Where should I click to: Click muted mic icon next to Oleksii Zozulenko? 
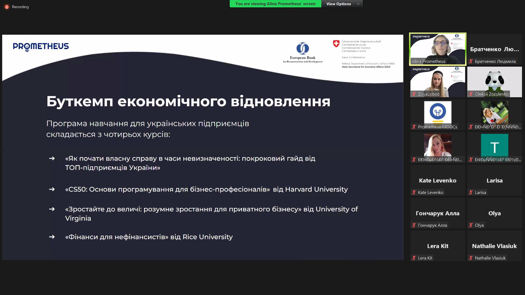[x=471, y=94]
